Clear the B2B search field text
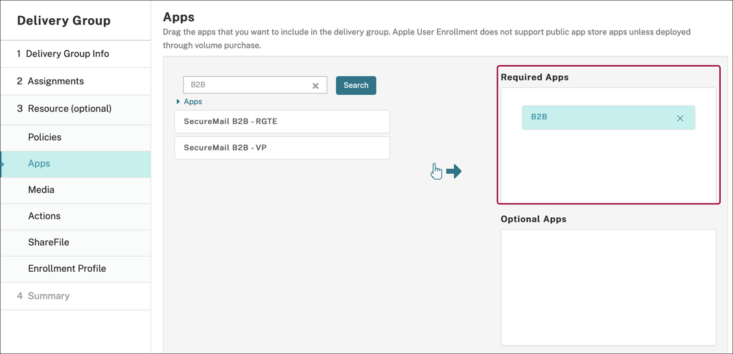Viewport: 733px width, 354px height. coord(316,86)
